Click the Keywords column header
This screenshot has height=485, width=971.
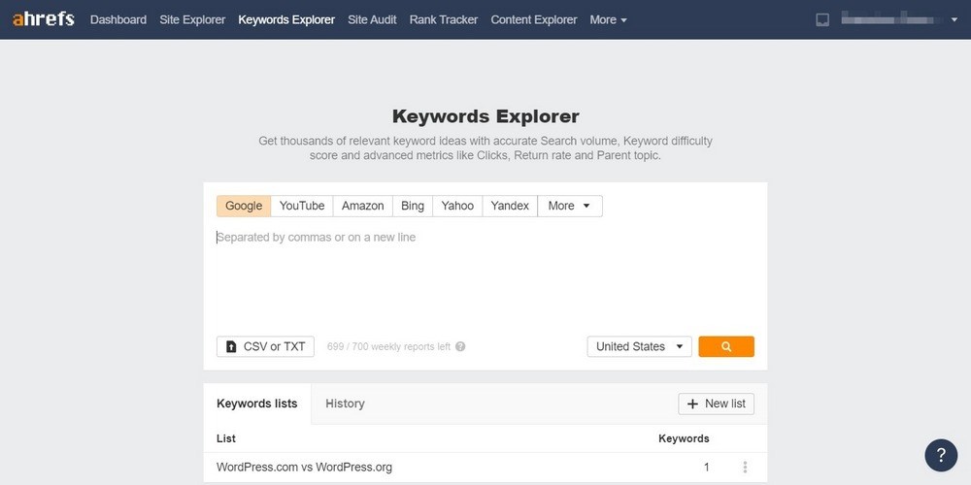pyautogui.click(x=684, y=438)
